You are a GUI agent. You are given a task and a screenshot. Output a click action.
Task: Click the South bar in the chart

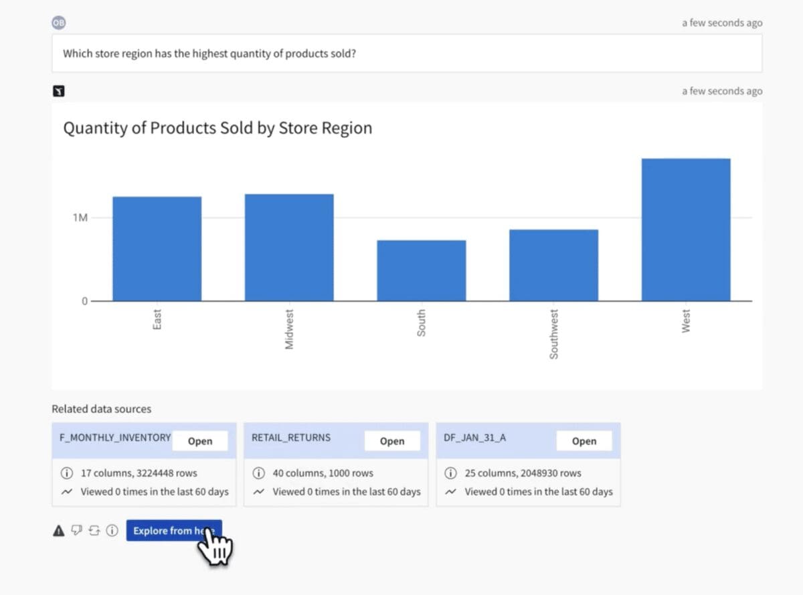pos(421,270)
